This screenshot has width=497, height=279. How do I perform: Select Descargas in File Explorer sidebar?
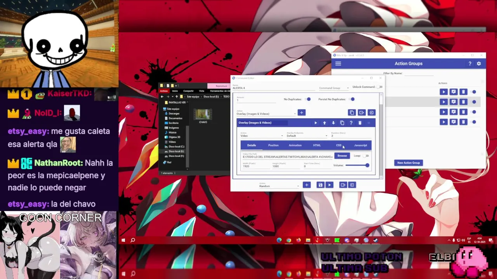(174, 114)
